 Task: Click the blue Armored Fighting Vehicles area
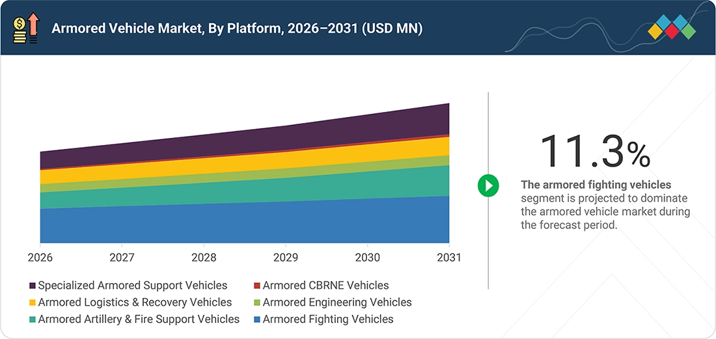point(245,224)
